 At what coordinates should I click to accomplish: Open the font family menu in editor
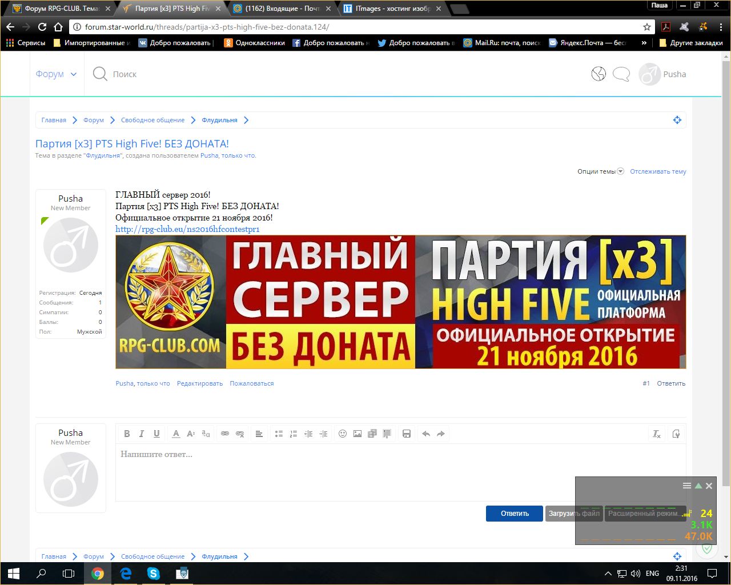(x=206, y=434)
